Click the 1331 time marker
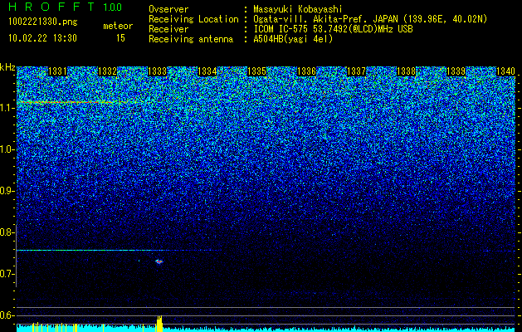The width and height of the screenshot is (522, 332). tap(57, 71)
